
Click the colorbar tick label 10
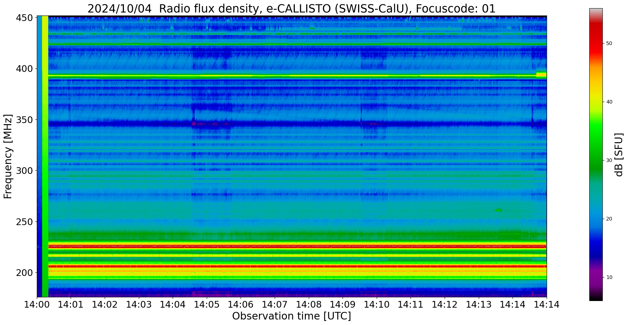point(609,277)
